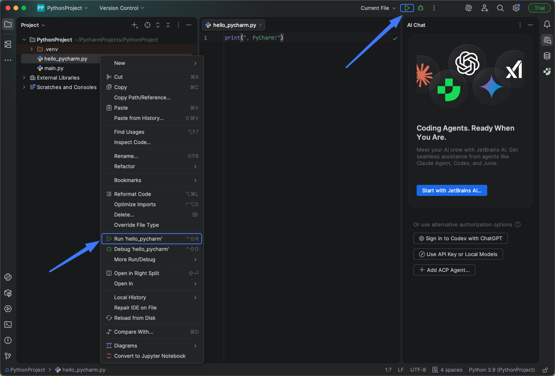Open Junie agent icon in right sidebar
This screenshot has height=376, width=555.
pos(547,72)
